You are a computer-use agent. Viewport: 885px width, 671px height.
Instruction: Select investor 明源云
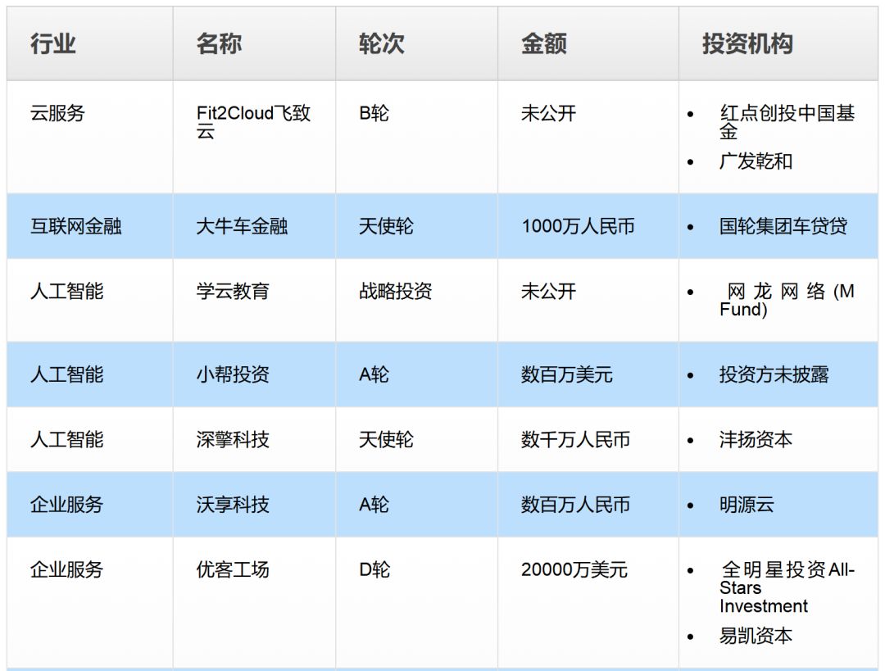tap(747, 505)
